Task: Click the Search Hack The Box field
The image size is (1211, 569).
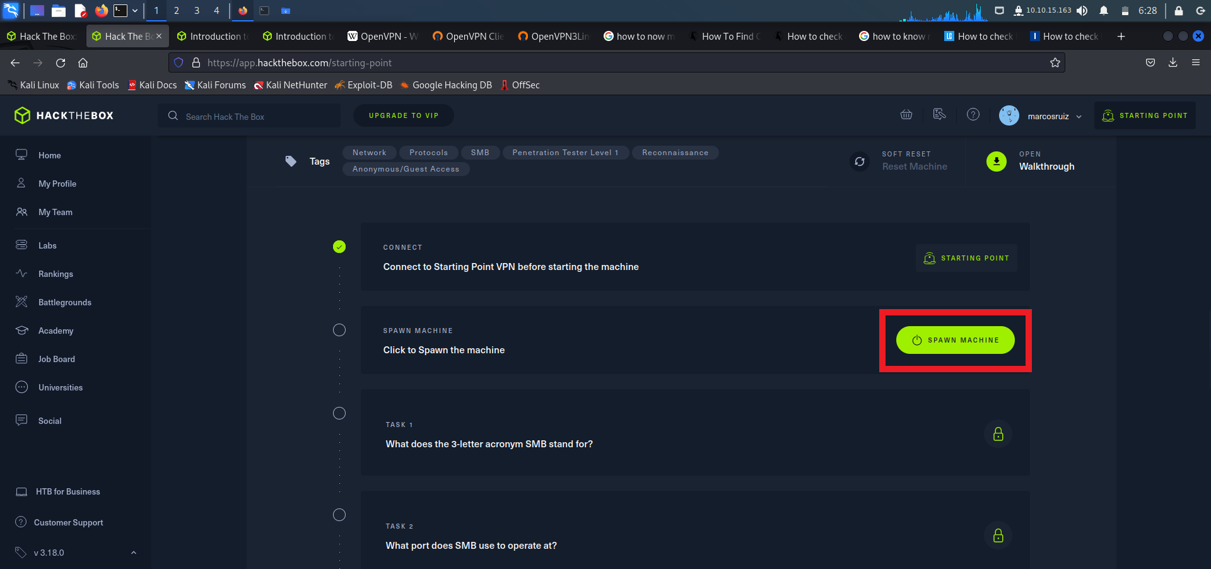Action: coord(252,117)
